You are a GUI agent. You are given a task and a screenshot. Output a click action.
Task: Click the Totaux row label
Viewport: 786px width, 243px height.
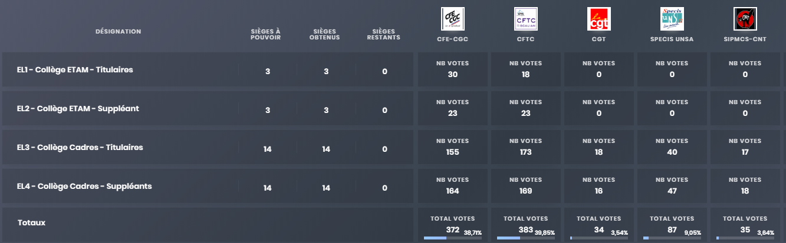[31, 223]
